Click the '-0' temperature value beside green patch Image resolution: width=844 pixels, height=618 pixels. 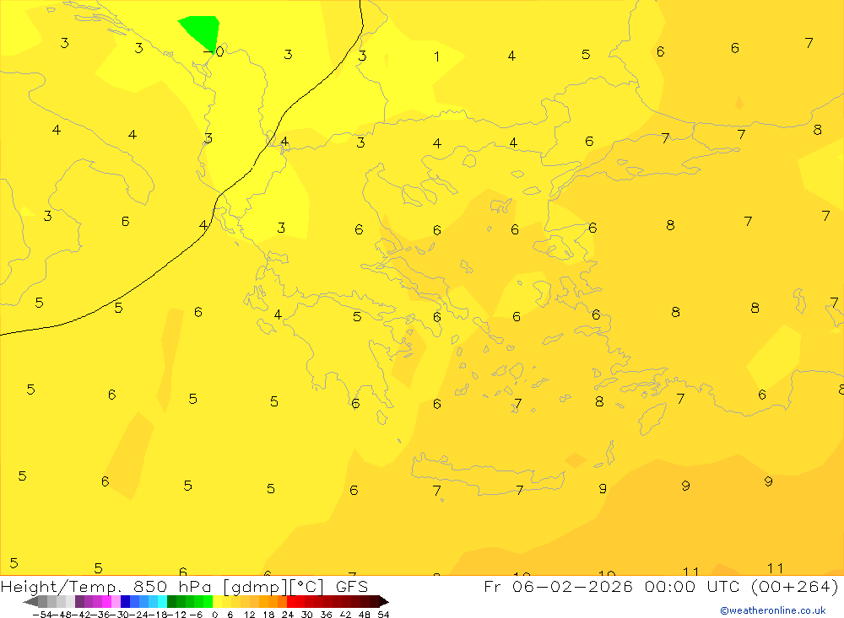pyautogui.click(x=214, y=51)
